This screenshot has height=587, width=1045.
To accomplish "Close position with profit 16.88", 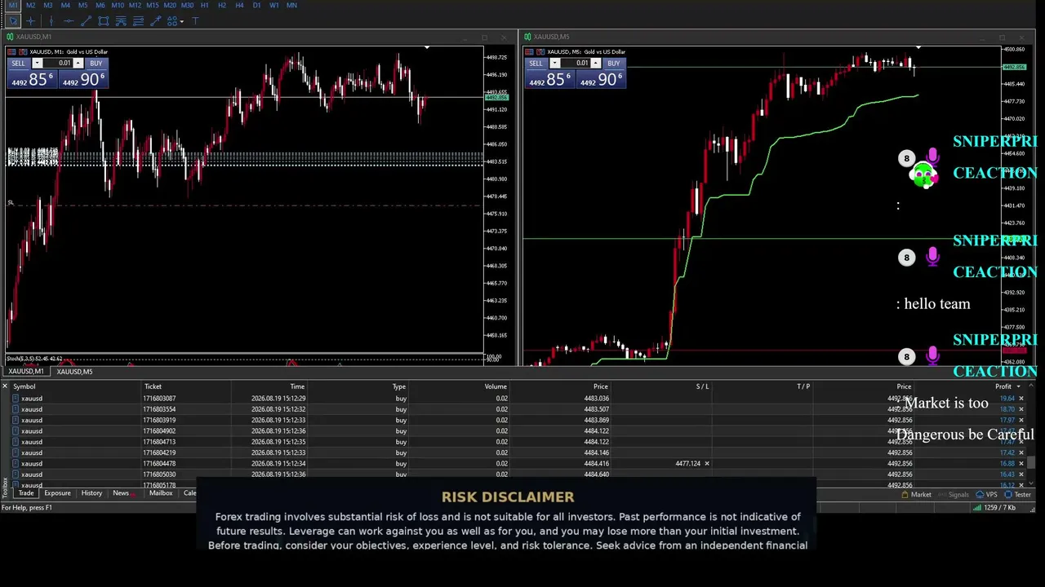I will [1021, 463].
